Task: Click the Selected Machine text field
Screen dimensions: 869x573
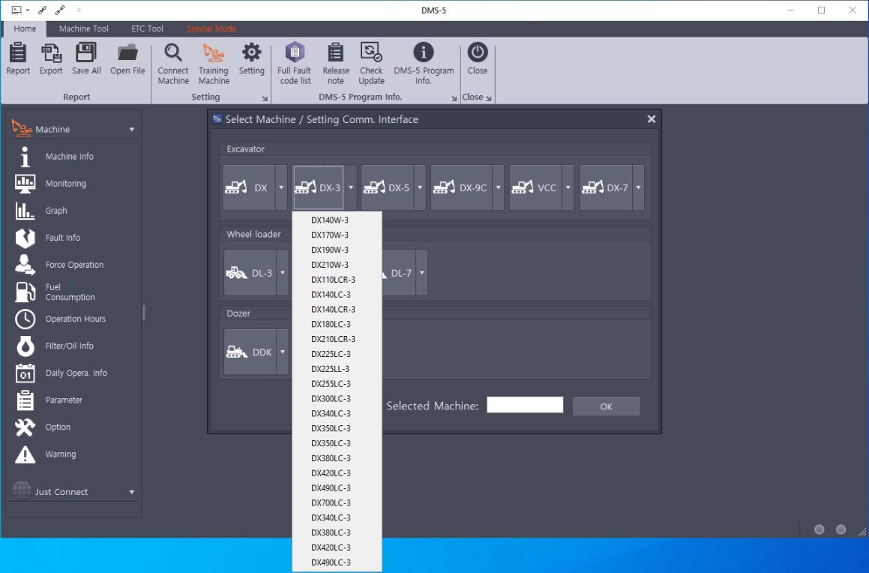Action: (x=525, y=406)
